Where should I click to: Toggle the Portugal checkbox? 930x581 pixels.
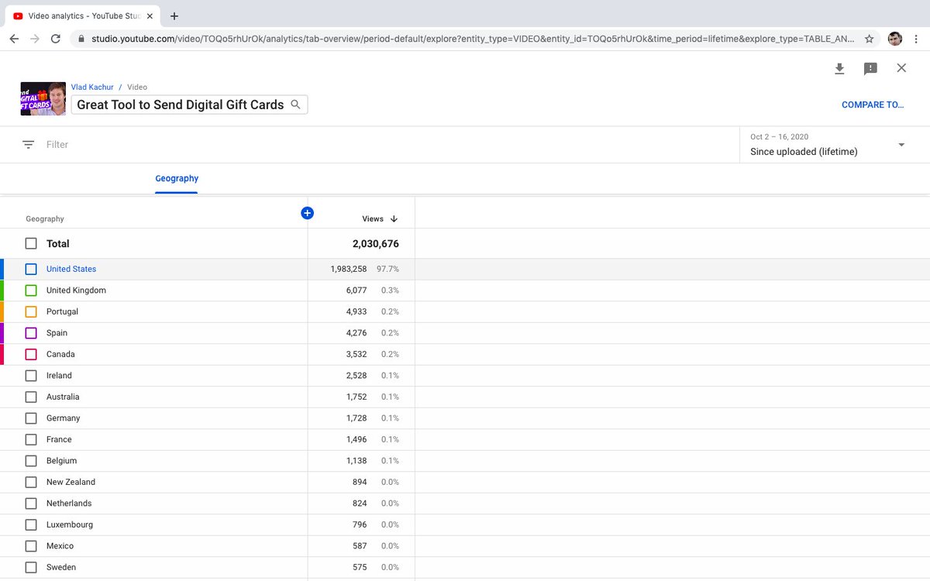tap(31, 311)
